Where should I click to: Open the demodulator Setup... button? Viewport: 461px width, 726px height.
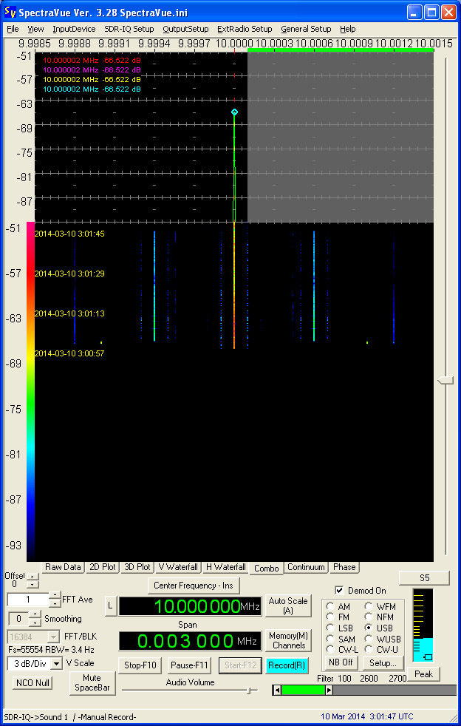coord(382,662)
